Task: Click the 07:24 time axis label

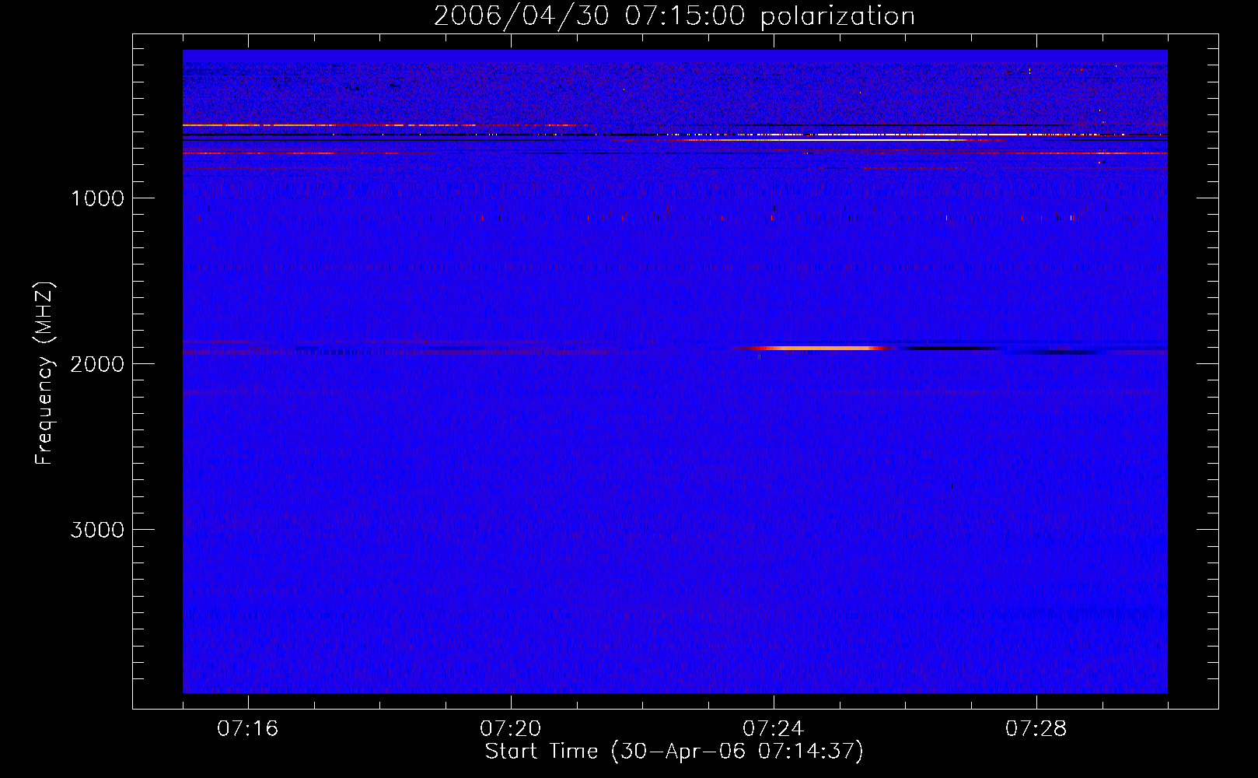Action: click(774, 729)
